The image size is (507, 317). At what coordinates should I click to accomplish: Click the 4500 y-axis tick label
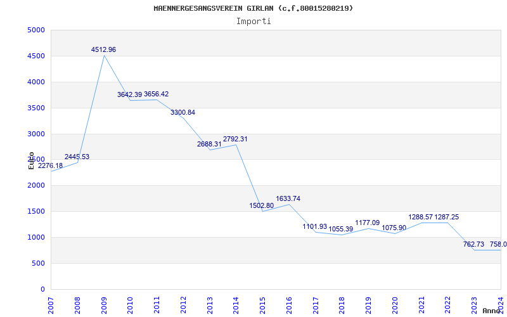click(x=36, y=56)
